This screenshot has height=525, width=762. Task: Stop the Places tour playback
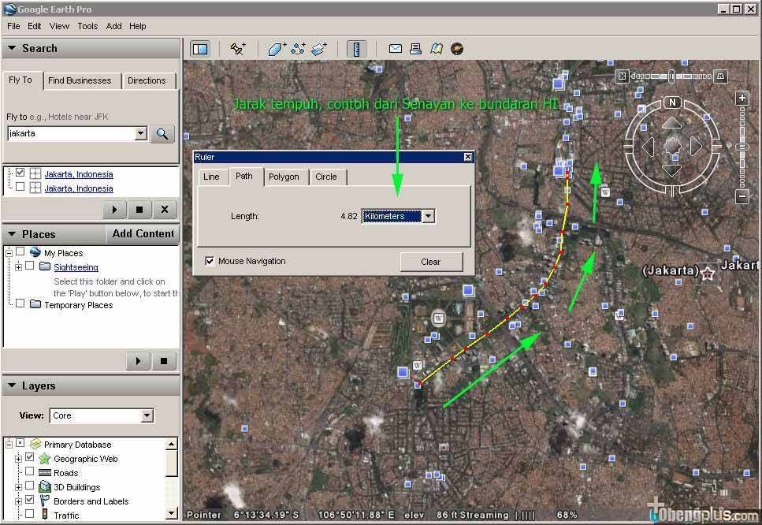[x=164, y=361]
